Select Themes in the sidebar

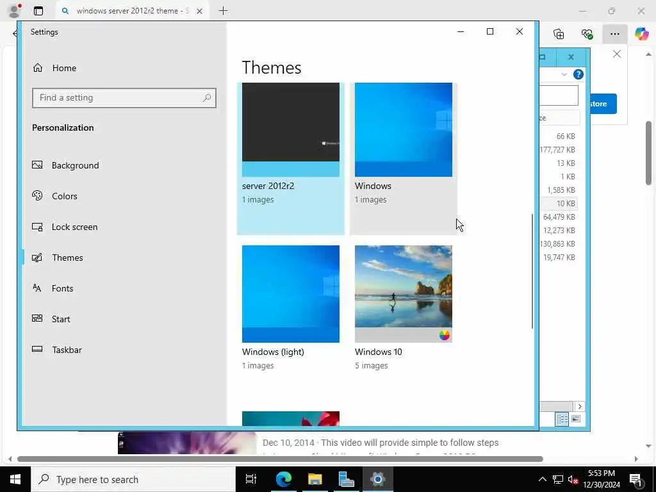58,258
